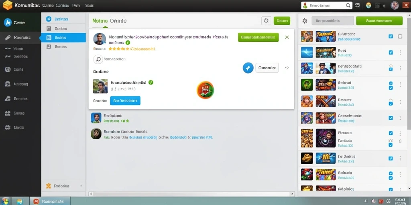
Task: Click the orange star icon in light sidebar footer
Action: (49, 186)
